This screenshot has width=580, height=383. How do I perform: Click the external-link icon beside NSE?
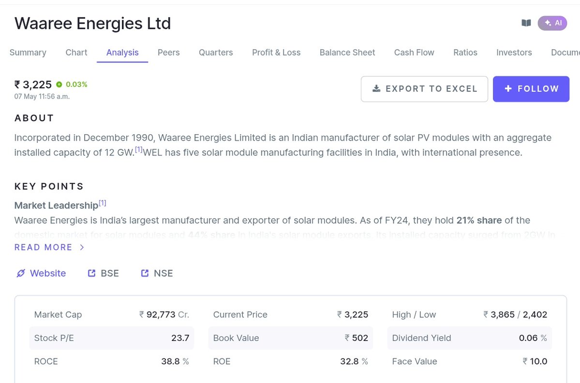click(x=145, y=273)
